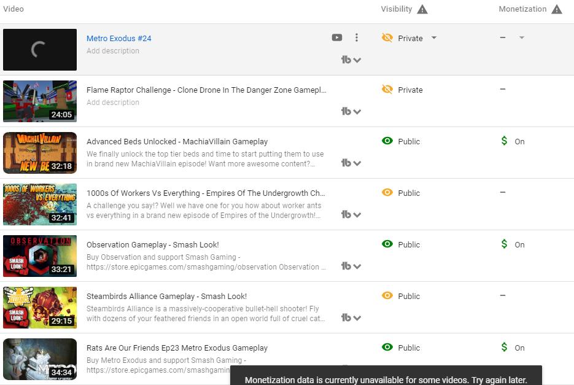Click 1000s Of Workers thumbnail 32:41
The height and width of the screenshot is (385, 574).
pyautogui.click(x=40, y=204)
